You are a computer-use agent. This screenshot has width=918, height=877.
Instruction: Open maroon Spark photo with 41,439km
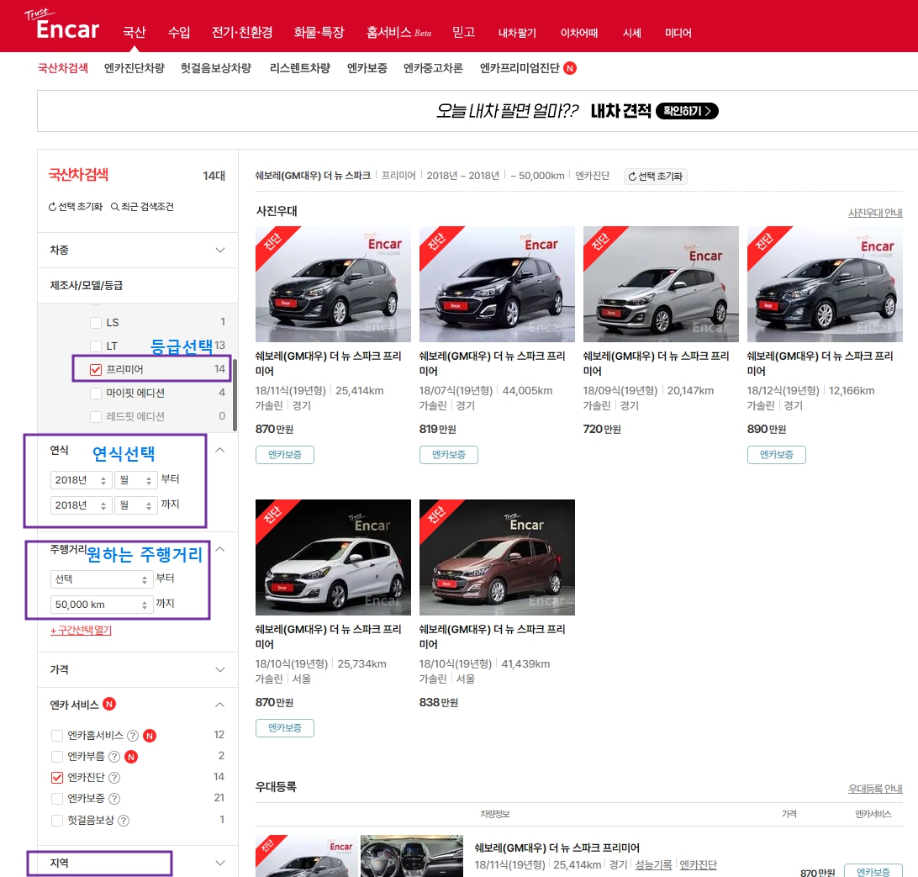click(497, 557)
